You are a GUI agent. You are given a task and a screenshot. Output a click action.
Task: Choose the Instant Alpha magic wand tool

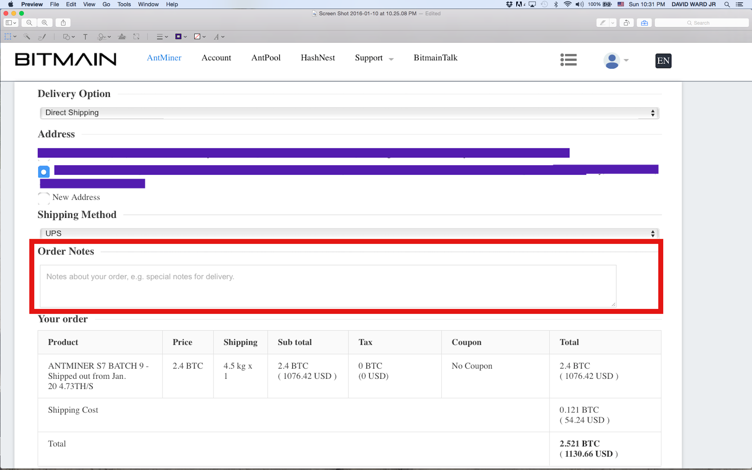(x=27, y=37)
